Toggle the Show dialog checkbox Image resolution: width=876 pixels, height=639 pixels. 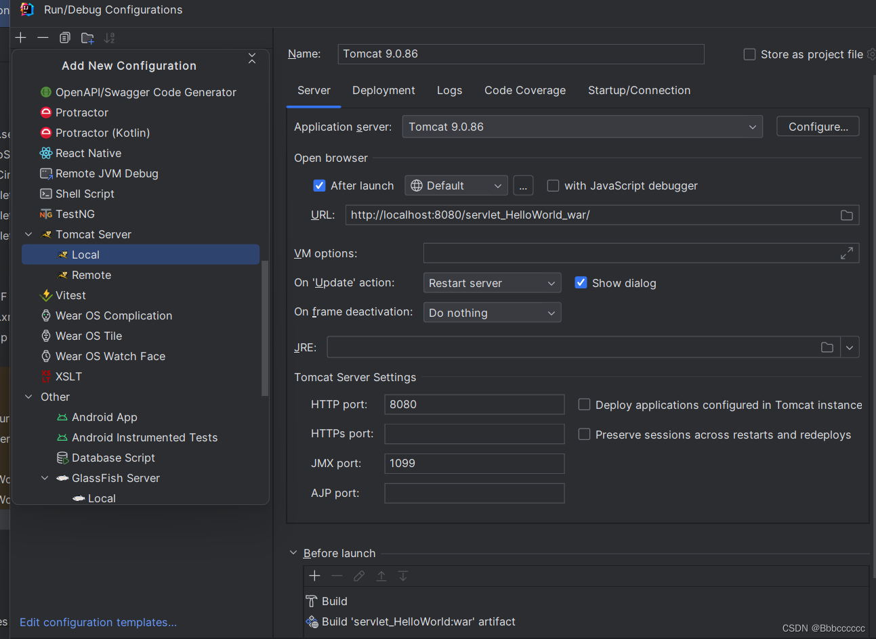581,283
